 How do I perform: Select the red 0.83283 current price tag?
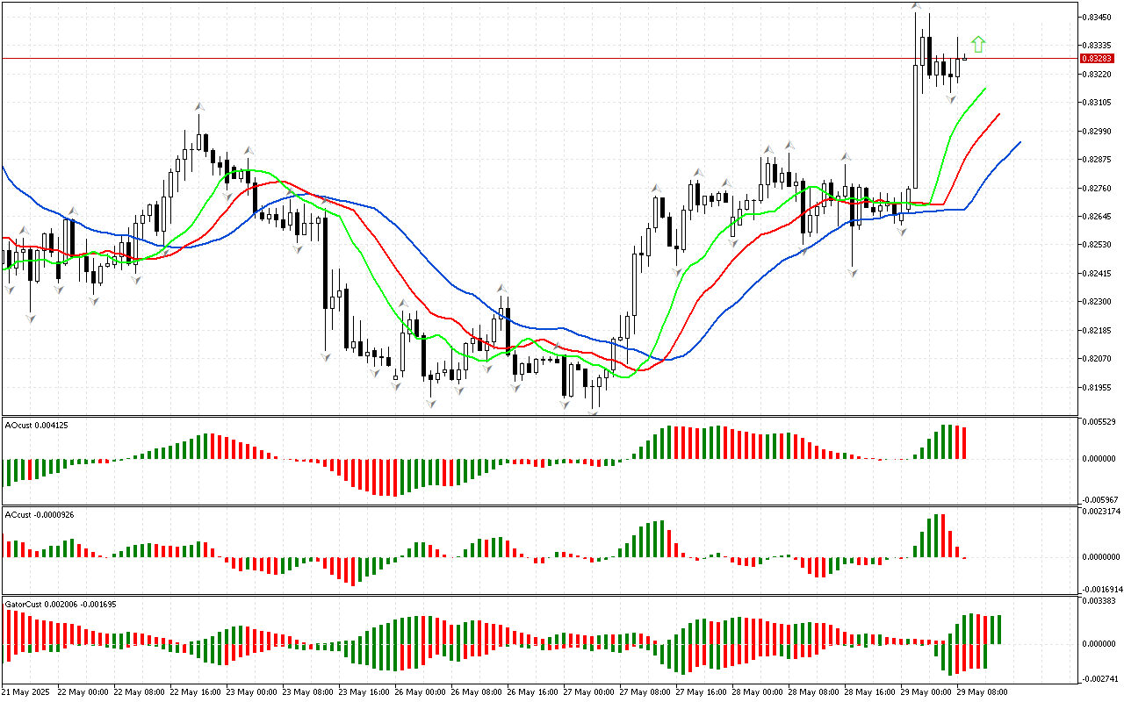(x=1098, y=58)
